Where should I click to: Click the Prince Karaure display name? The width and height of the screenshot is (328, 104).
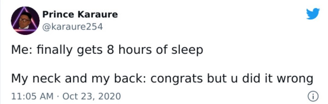click(x=80, y=14)
